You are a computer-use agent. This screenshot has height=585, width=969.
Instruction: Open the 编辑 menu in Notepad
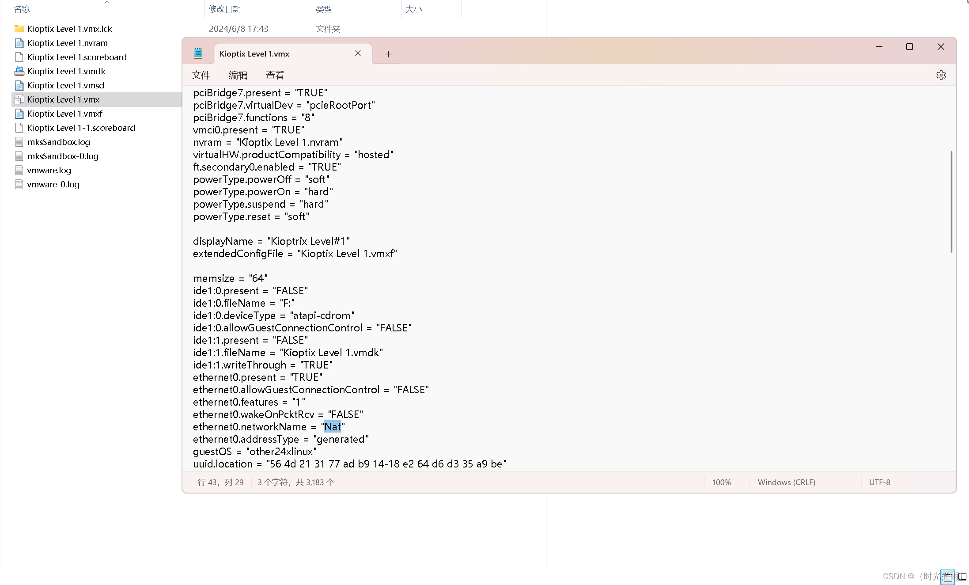pos(238,75)
